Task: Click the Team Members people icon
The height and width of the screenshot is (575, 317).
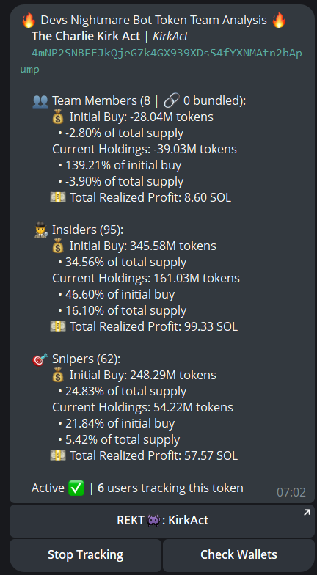Action: (40, 101)
